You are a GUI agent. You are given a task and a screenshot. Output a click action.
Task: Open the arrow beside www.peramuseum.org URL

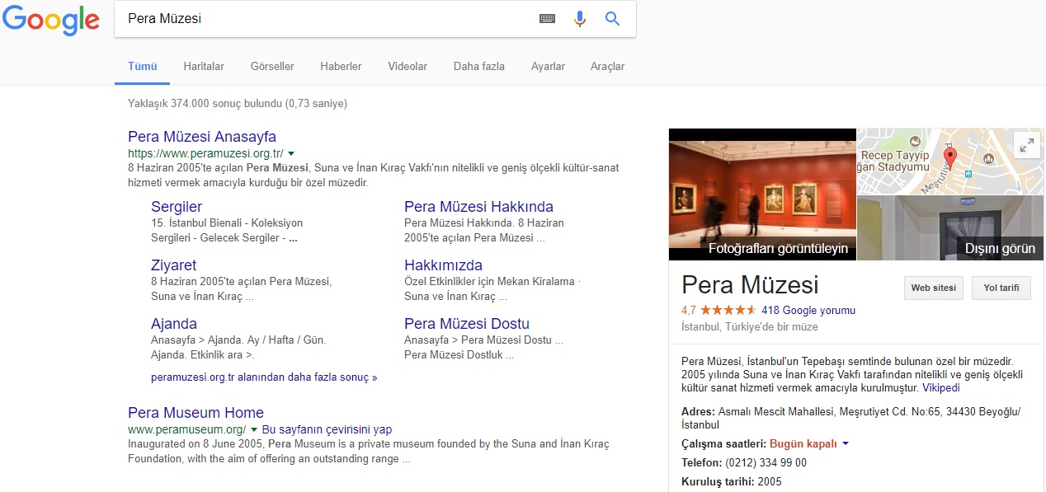(x=254, y=429)
